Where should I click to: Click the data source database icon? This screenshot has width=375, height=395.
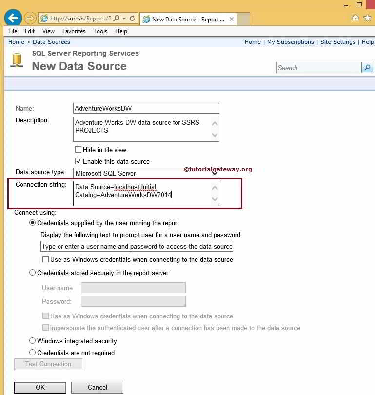click(x=17, y=60)
